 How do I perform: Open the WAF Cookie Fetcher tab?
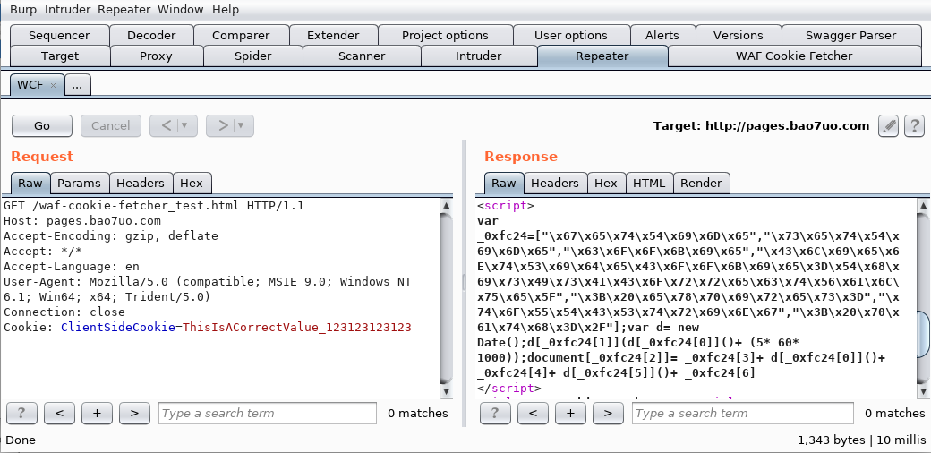point(794,56)
